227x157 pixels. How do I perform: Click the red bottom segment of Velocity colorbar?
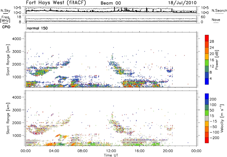pos(207,140)
